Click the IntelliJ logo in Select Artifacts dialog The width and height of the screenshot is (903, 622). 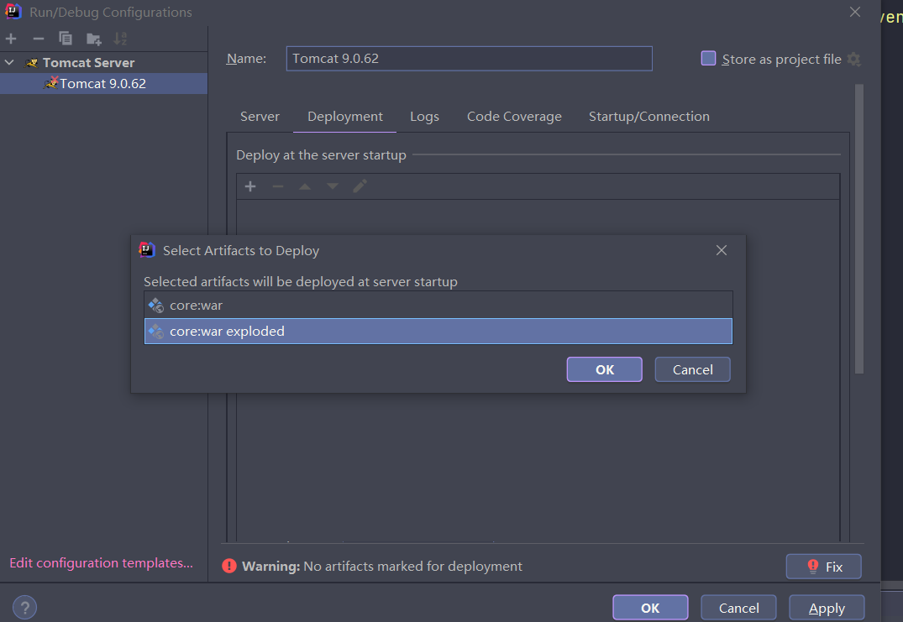(x=147, y=249)
